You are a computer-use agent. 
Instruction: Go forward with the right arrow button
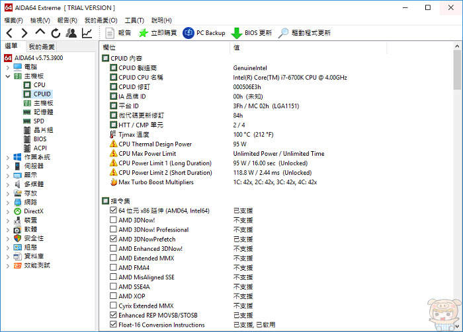(24, 33)
